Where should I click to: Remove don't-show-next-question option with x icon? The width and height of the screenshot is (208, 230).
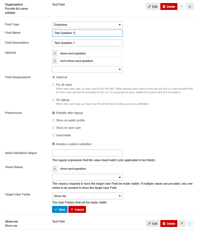point(55,61)
